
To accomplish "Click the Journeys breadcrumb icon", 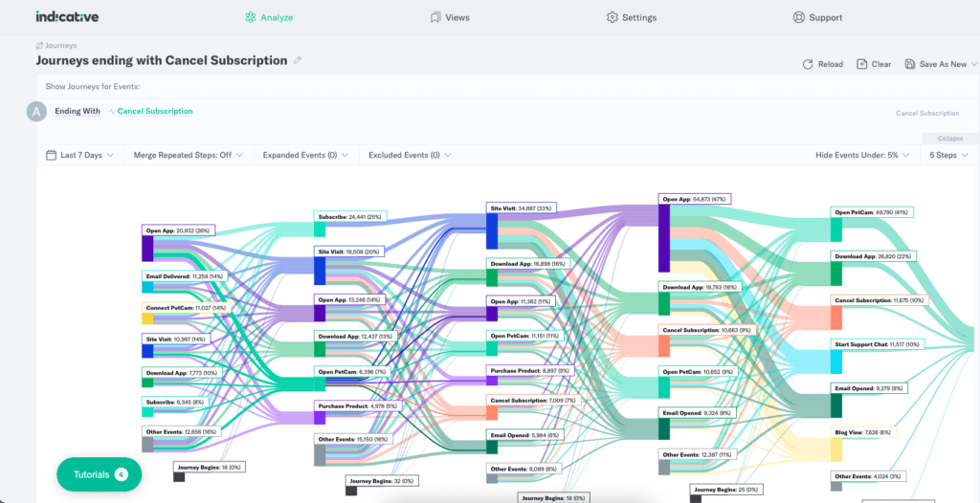I will click(x=39, y=44).
